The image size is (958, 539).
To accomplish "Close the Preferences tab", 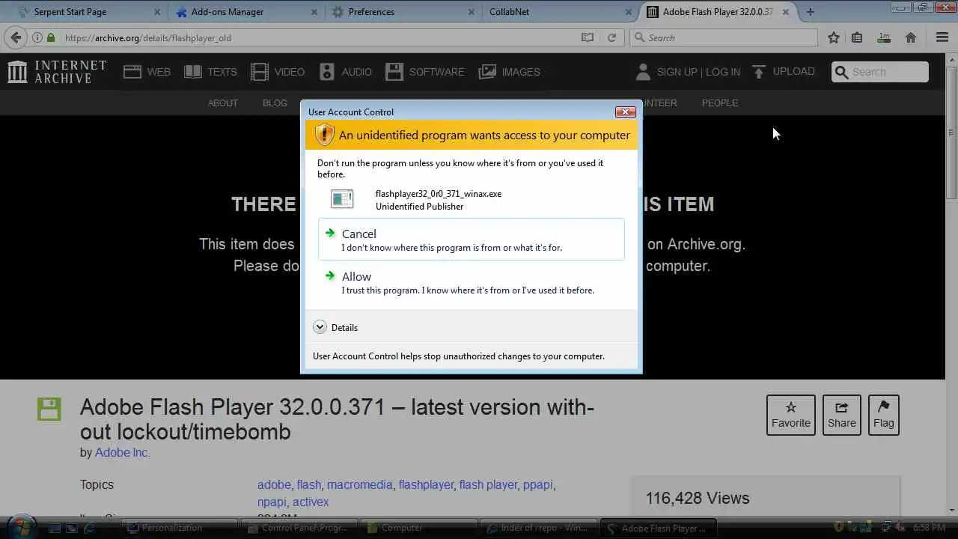I will 471,12.
